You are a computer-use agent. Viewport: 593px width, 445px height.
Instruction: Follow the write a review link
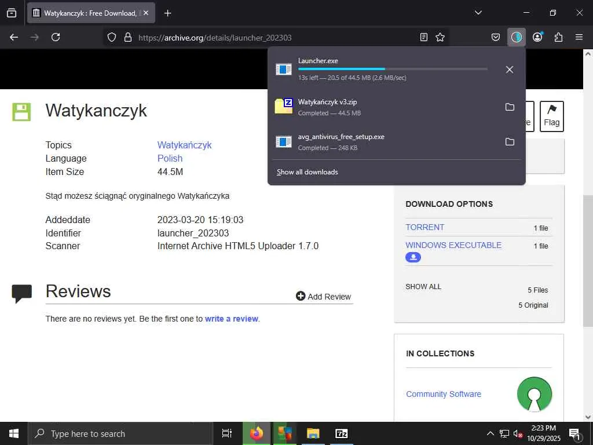click(232, 319)
